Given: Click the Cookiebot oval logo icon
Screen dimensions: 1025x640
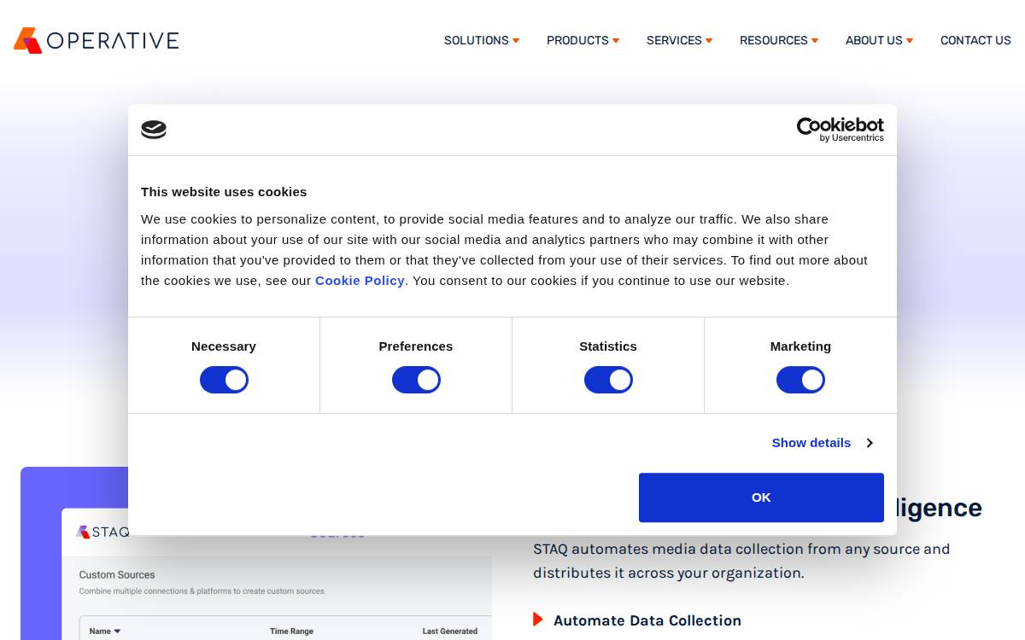Looking at the screenshot, I should point(154,130).
